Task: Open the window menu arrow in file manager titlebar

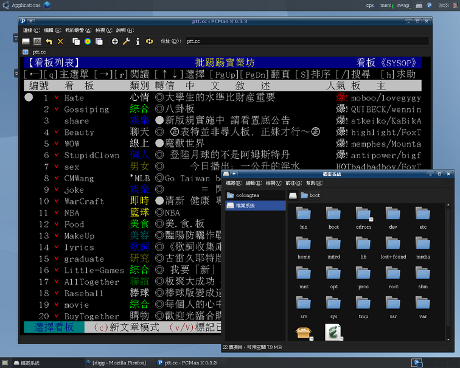Action: point(234,174)
